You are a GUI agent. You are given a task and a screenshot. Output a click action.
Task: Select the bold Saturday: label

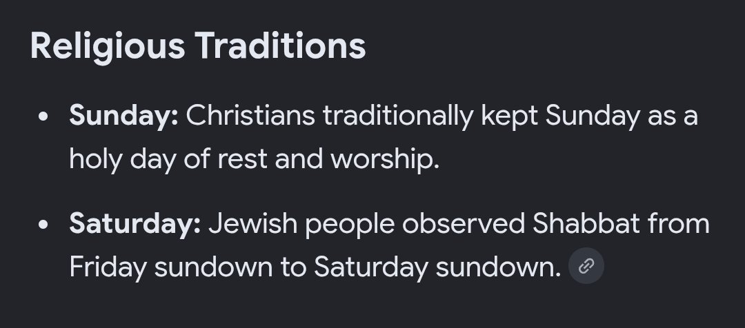tap(135, 223)
